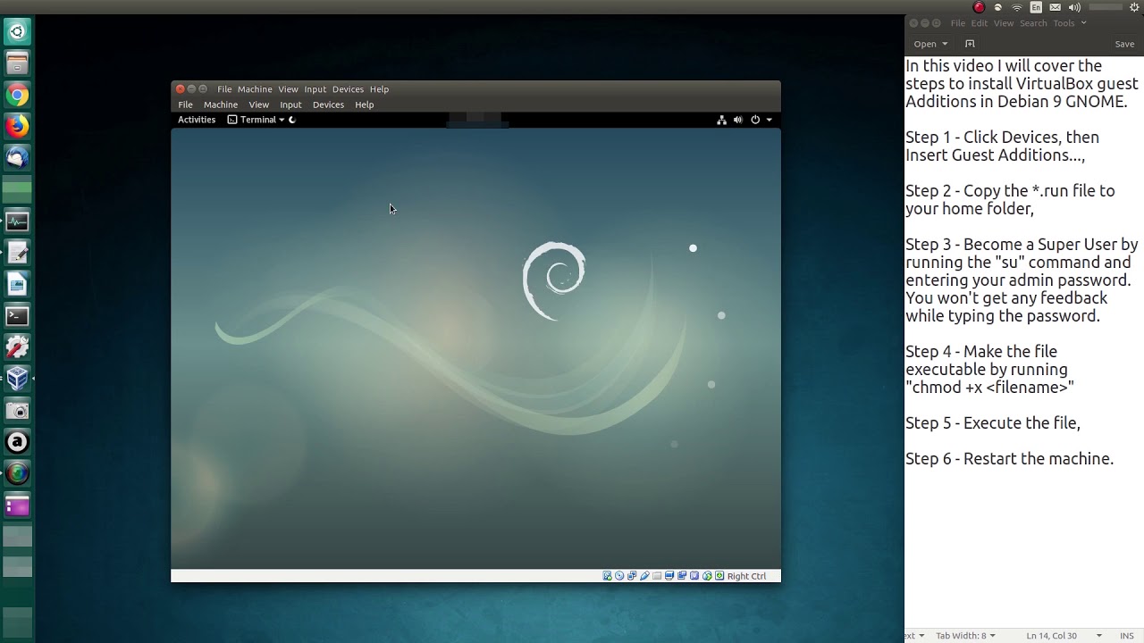Viewport: 1144px width, 643px height.
Task: Click the mouse integration globe indicator in VirtualBox status bar
Action: [x=707, y=576]
